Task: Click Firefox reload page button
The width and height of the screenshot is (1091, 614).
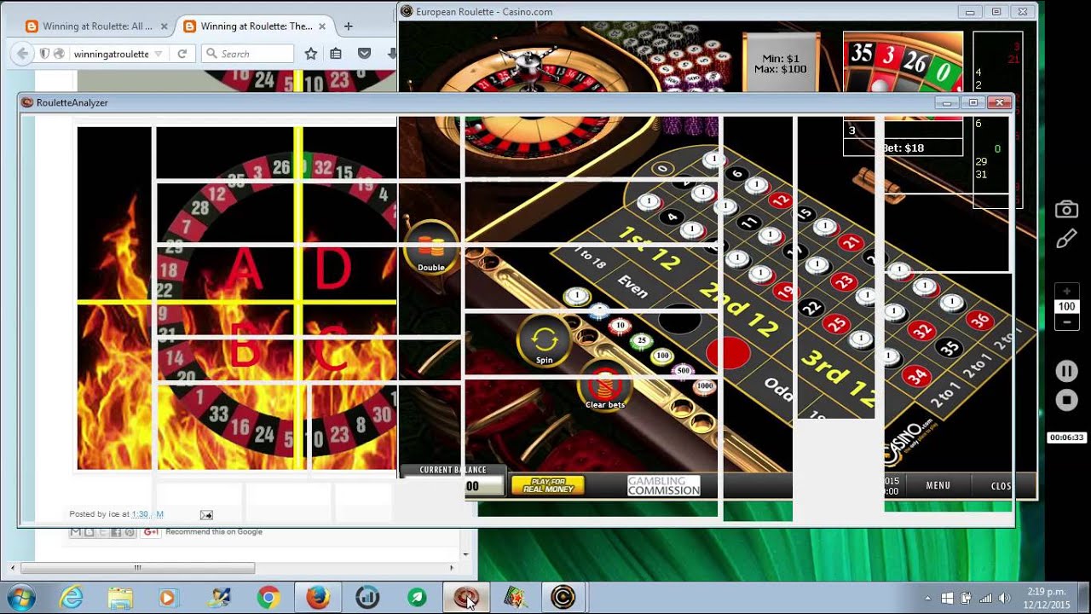Action: click(182, 54)
